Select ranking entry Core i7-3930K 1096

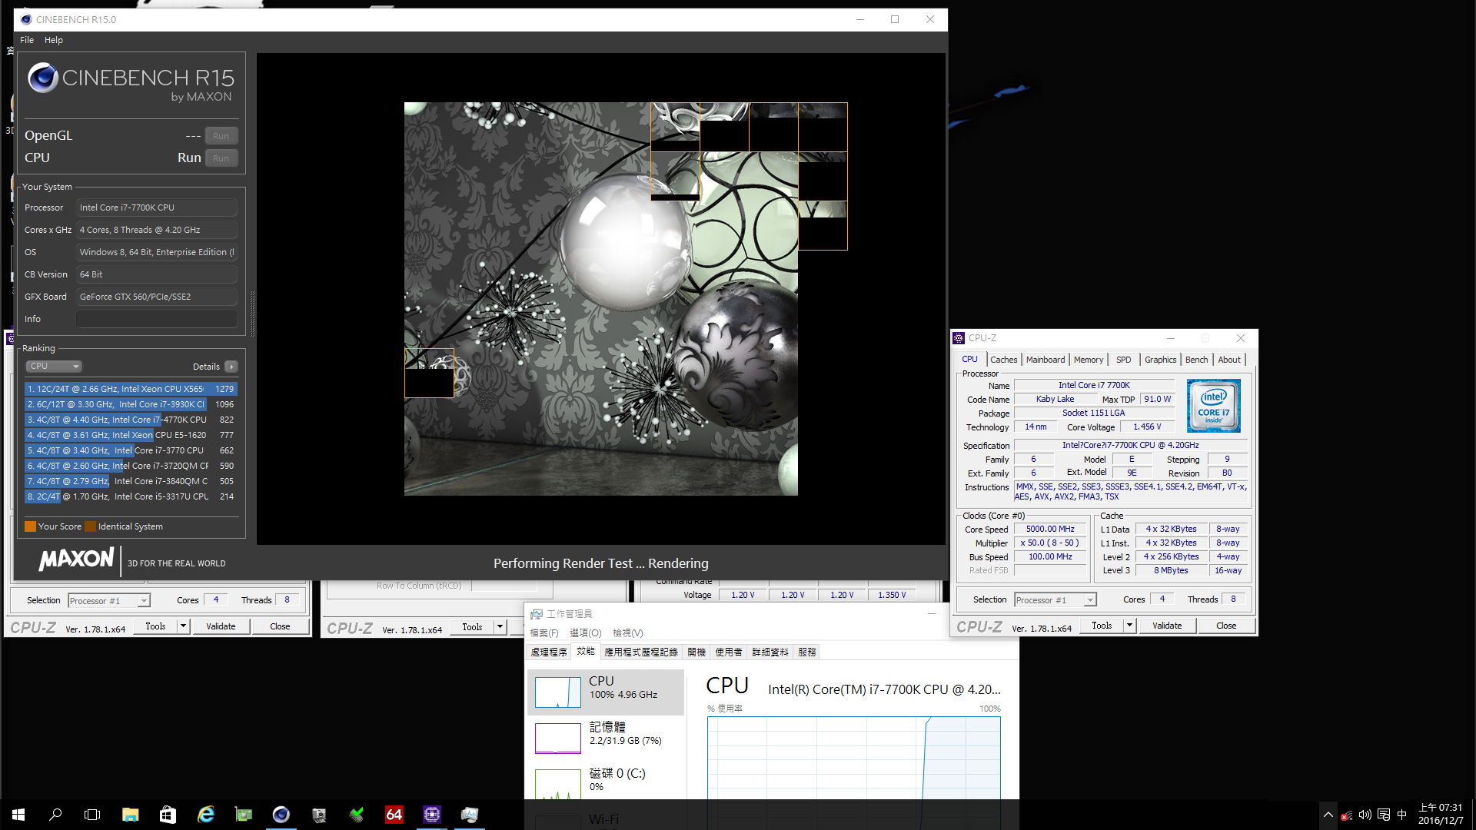tap(131, 404)
